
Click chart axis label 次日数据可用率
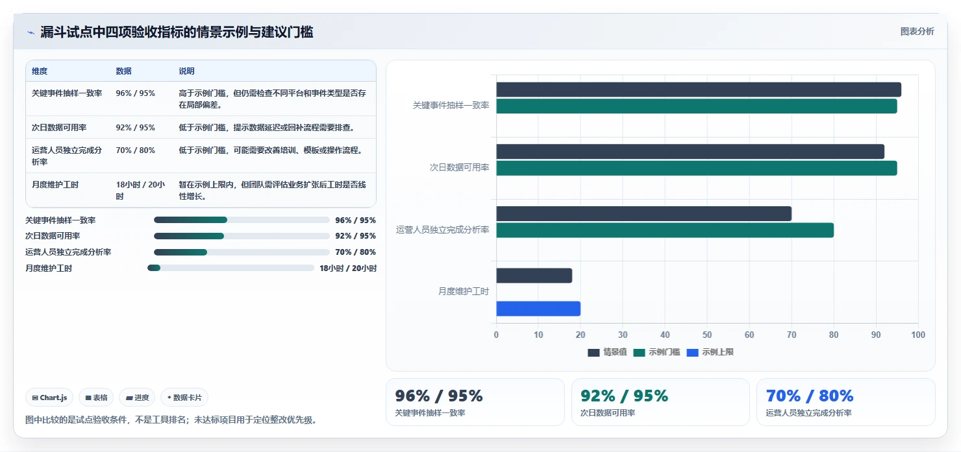tap(459, 167)
